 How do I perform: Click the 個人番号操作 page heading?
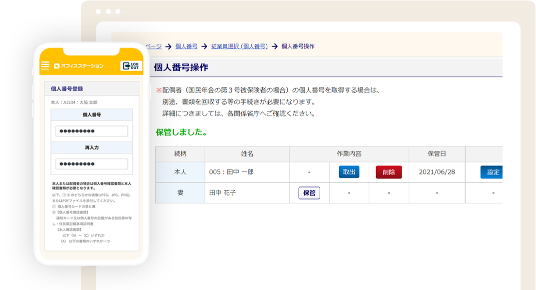181,67
